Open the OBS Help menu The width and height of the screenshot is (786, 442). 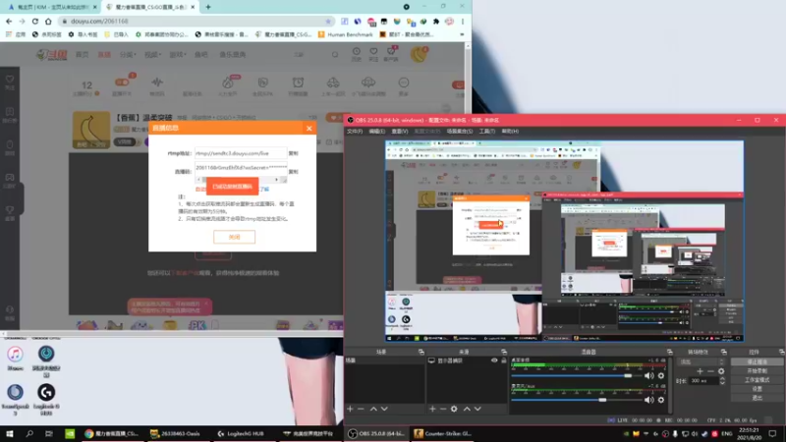click(x=510, y=132)
